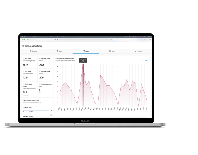The height and width of the screenshot is (155, 198).
Task: Go back with the browser back arrow
Action: [x=31, y=39]
